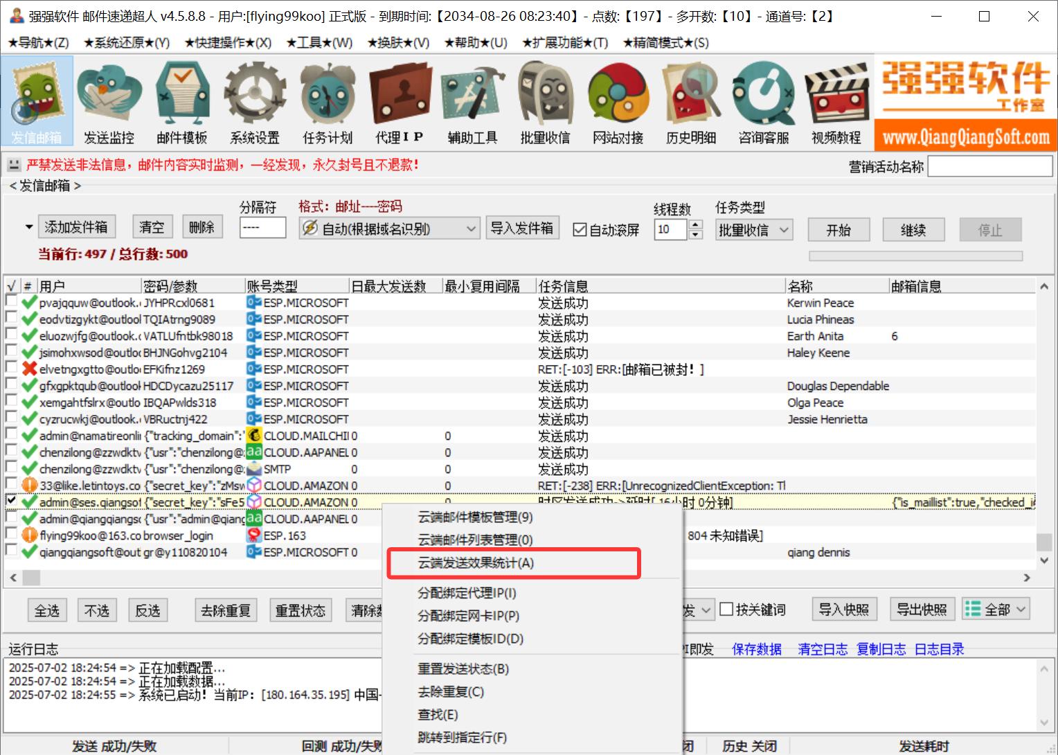Click the QiangQiangSoft website logo banner

[965, 103]
